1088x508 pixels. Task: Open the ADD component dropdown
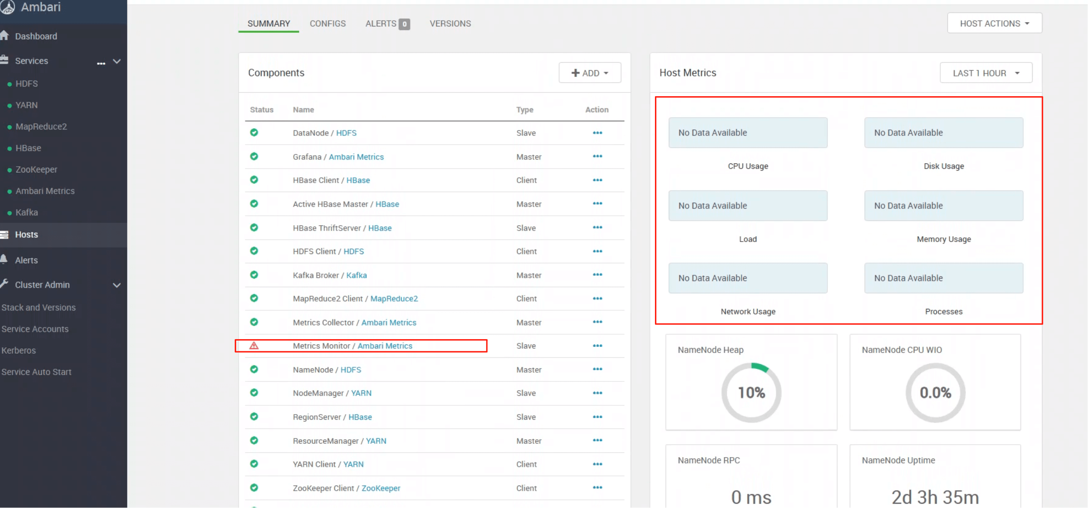[x=590, y=73]
